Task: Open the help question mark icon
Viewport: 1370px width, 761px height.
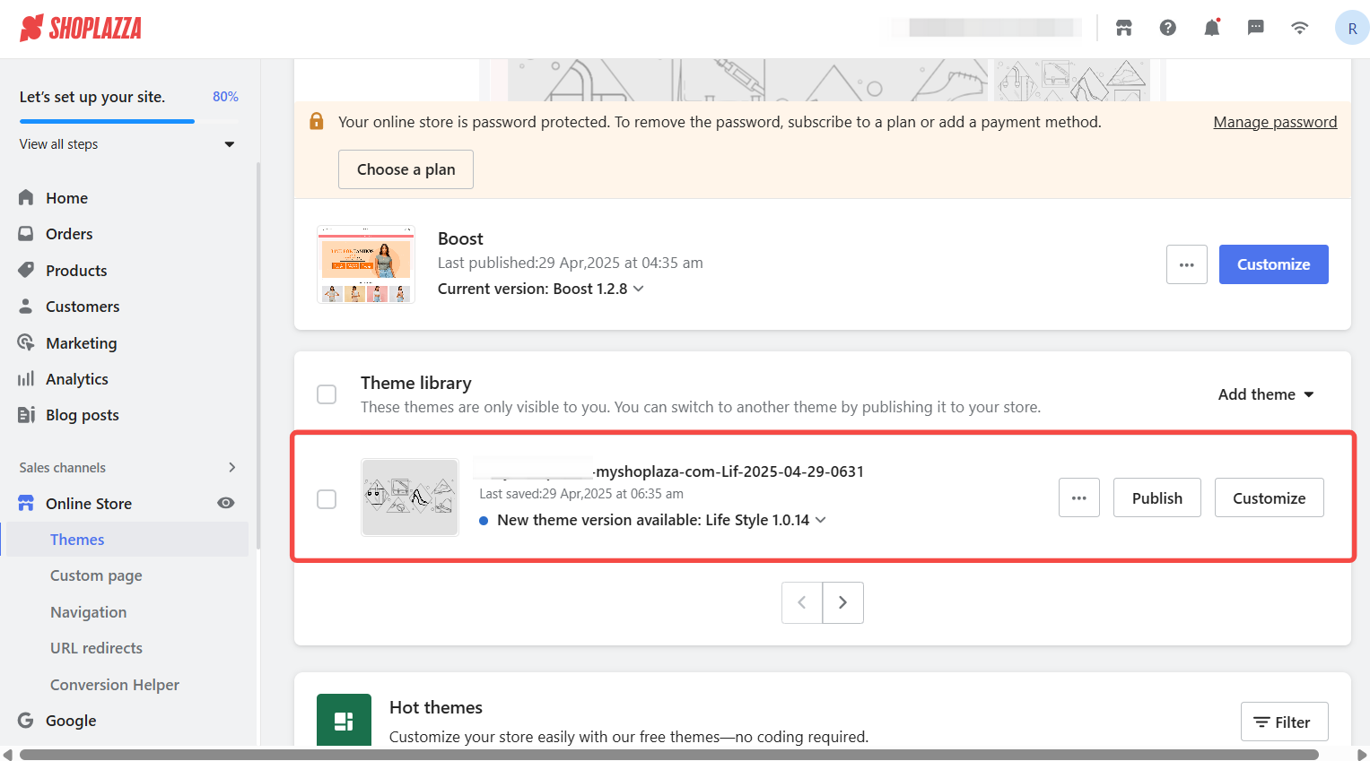Action: point(1168,28)
